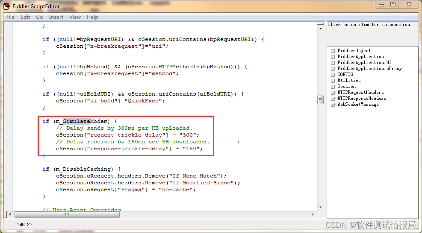Click the "no-cache" string
The height and width of the screenshot is (233, 422).
pyautogui.click(x=176, y=189)
